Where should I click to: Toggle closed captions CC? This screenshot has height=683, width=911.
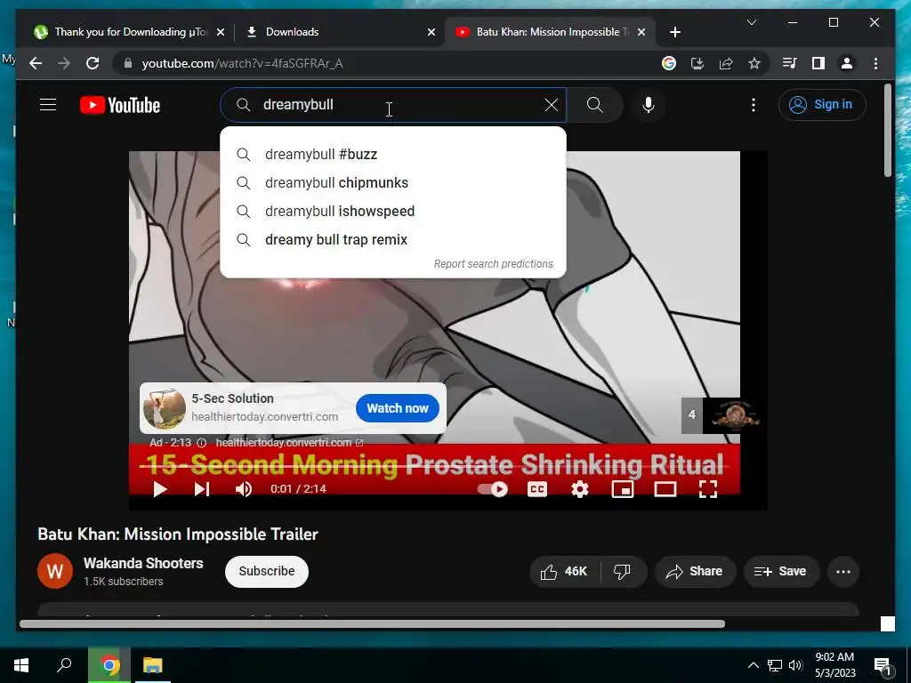pyautogui.click(x=536, y=489)
